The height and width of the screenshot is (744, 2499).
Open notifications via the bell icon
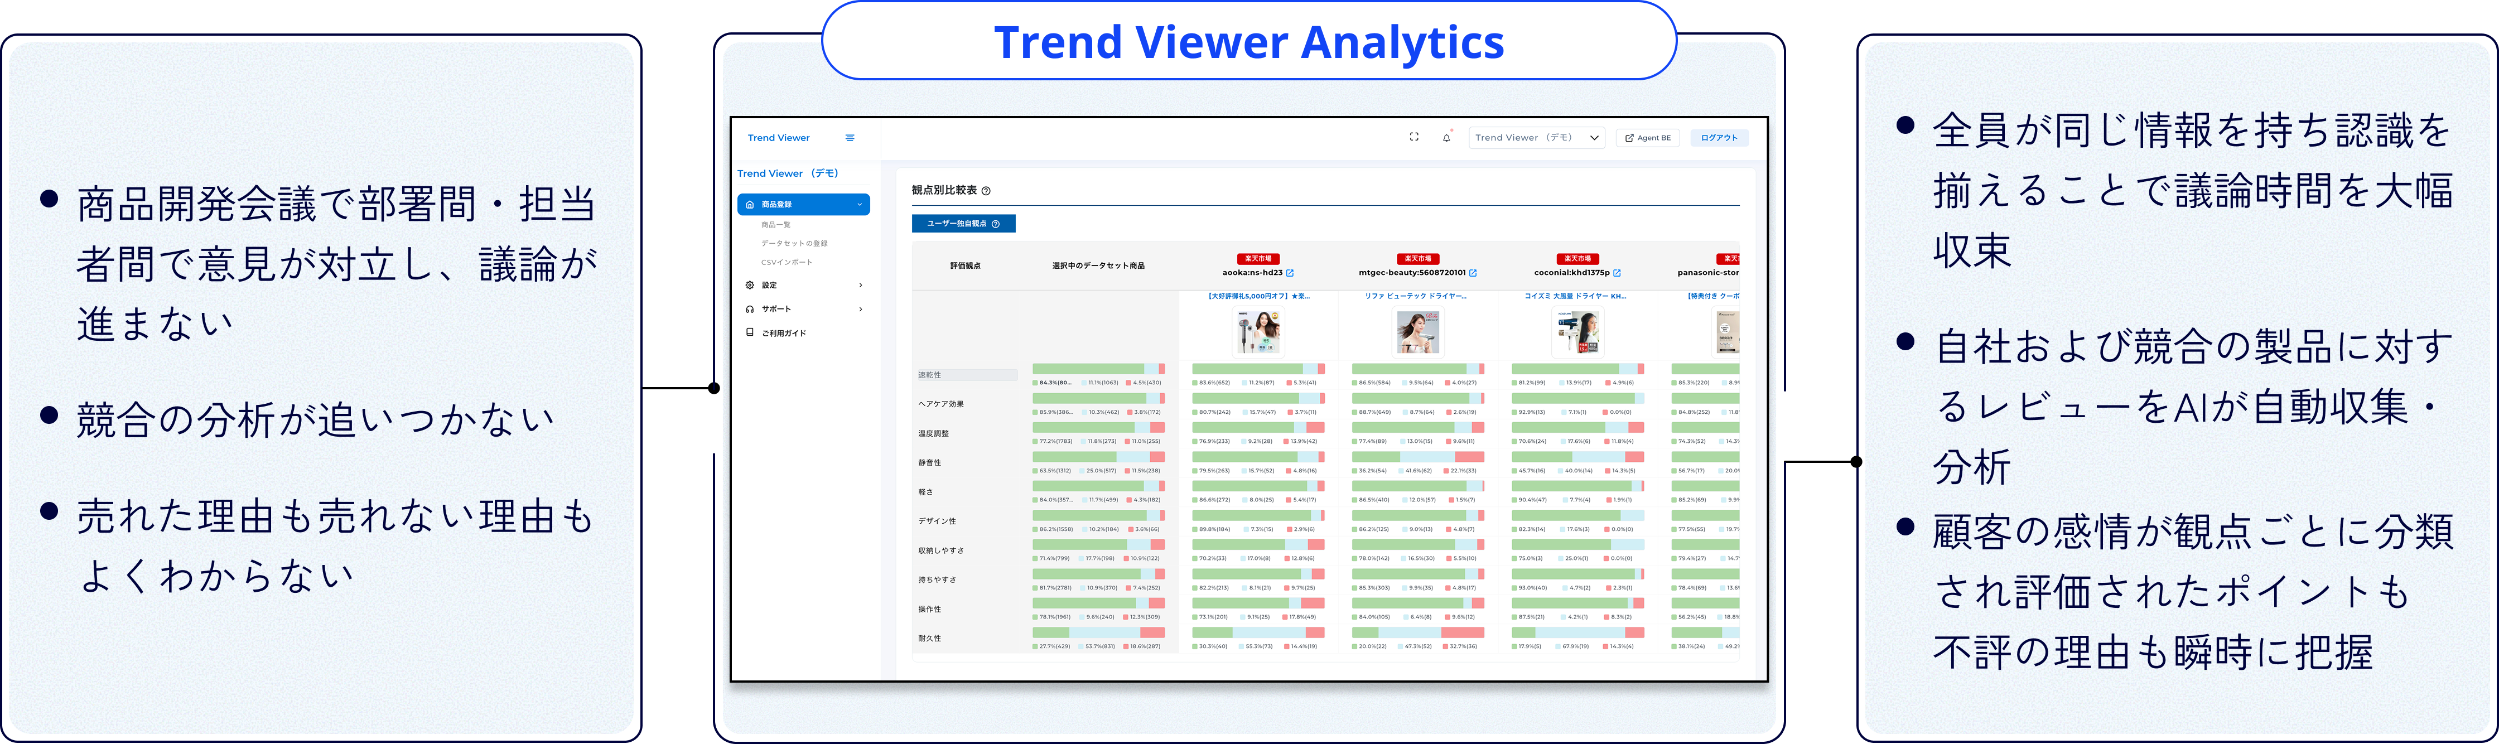(1446, 137)
